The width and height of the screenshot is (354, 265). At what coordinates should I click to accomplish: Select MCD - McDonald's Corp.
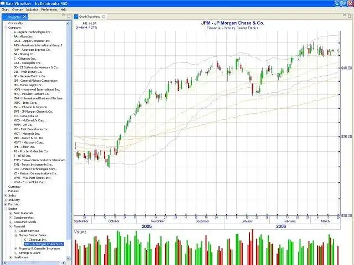(29, 120)
